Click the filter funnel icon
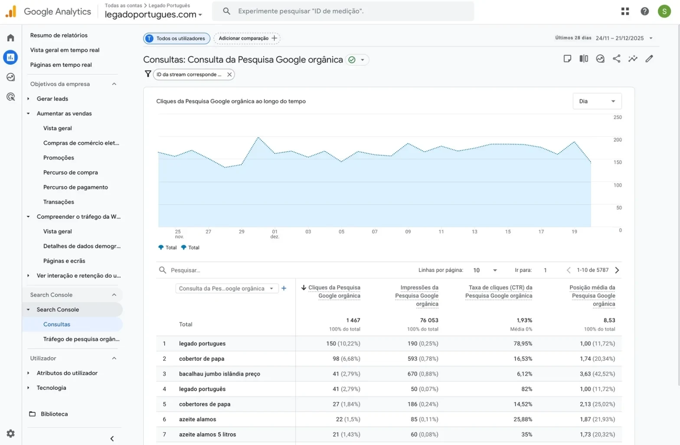This screenshot has width=680, height=445. [148, 74]
